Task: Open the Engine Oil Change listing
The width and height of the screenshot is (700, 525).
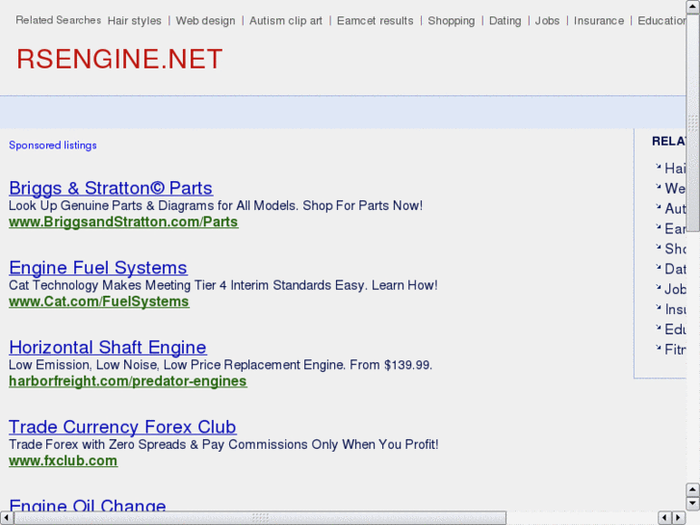Action: 88,505
